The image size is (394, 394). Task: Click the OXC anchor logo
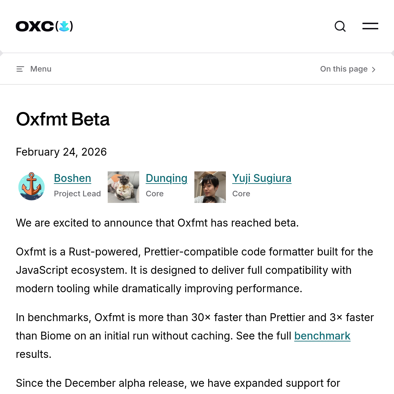[x=44, y=26]
